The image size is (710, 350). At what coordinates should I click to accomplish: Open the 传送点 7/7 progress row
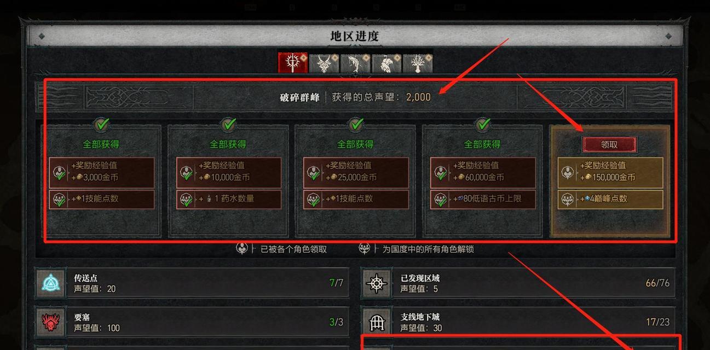(x=192, y=283)
